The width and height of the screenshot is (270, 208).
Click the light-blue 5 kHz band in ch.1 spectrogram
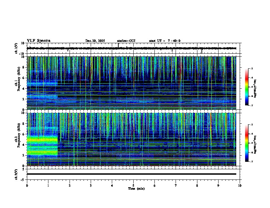pos(42,84)
